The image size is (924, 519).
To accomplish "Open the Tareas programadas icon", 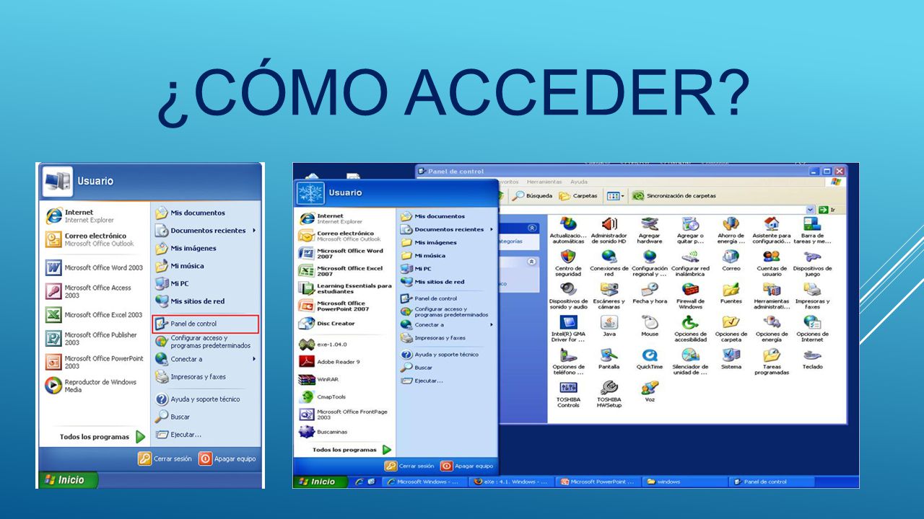I will 772,360.
